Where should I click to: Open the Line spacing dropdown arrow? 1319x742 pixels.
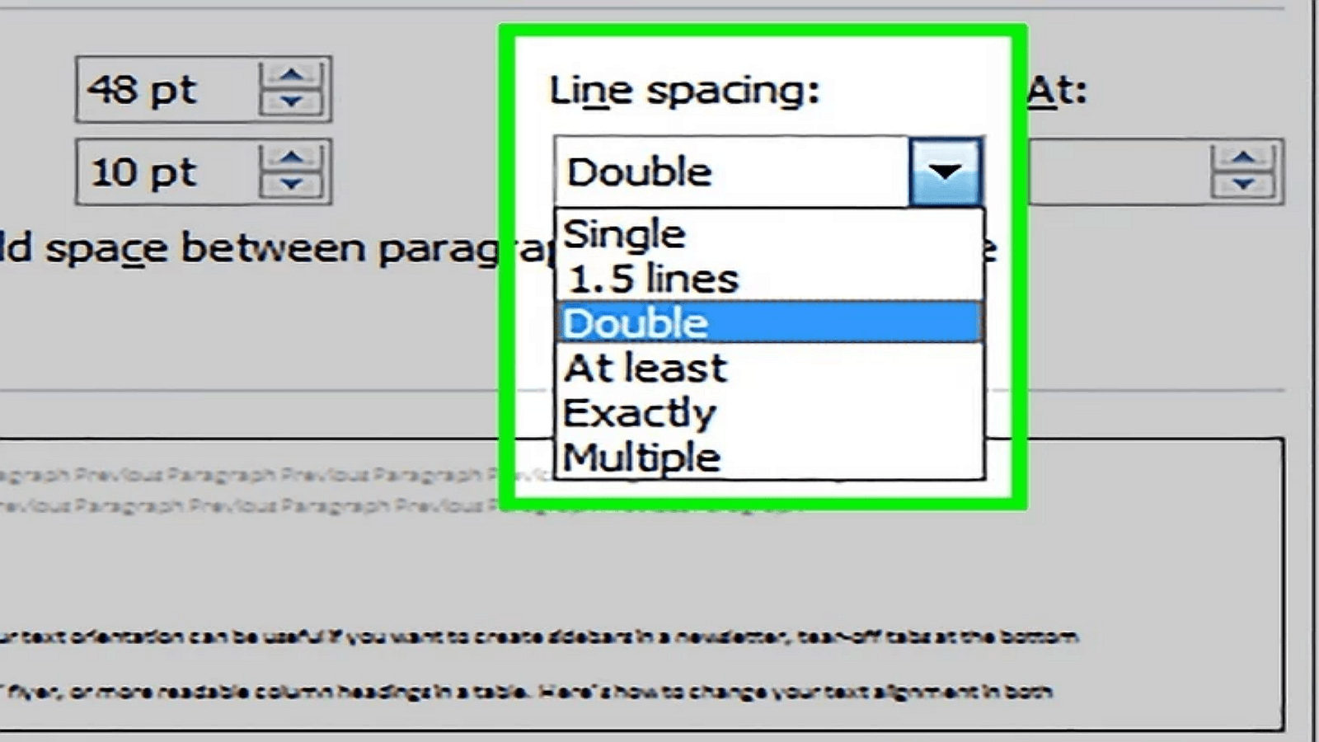tap(946, 171)
